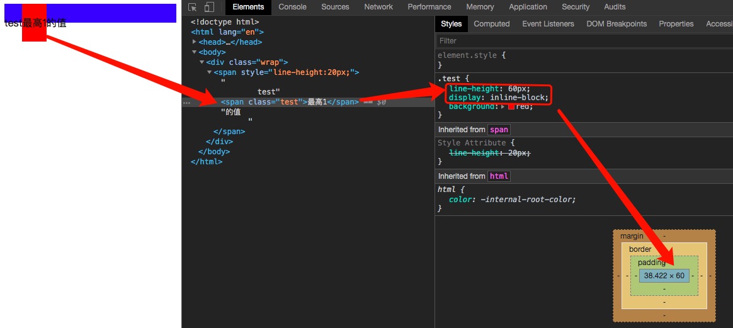This screenshot has width=733, height=328.
Task: Expand the background shorthand property triangle
Action: pyautogui.click(x=503, y=107)
